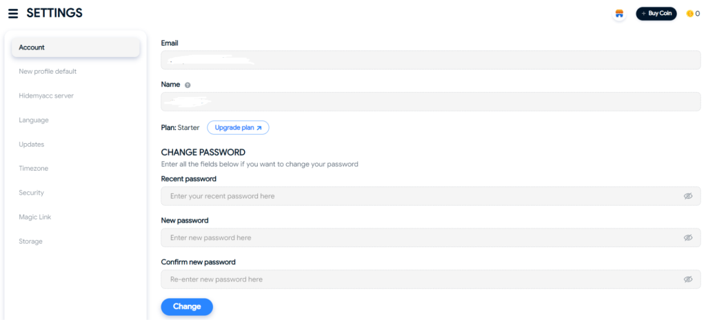Click the Name help question icon
The width and height of the screenshot is (706, 320).
pos(188,85)
